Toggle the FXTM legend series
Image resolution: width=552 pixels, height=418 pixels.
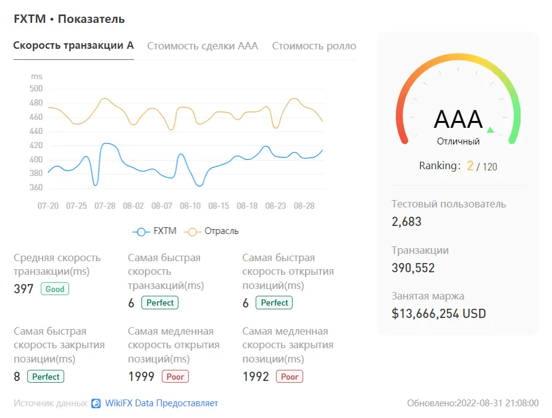pyautogui.click(x=154, y=232)
